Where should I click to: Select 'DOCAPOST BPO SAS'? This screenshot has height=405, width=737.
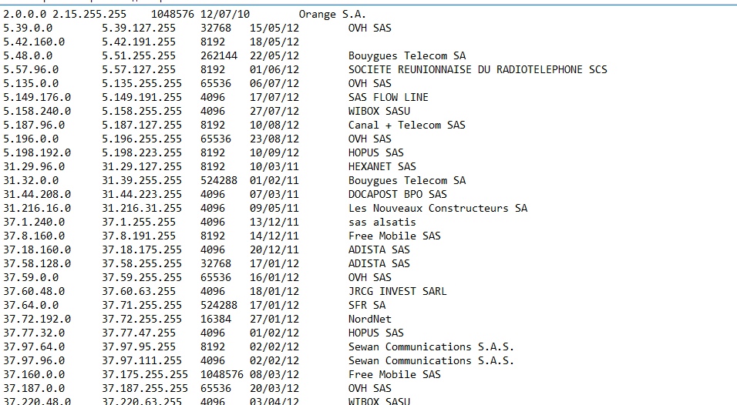(x=398, y=194)
